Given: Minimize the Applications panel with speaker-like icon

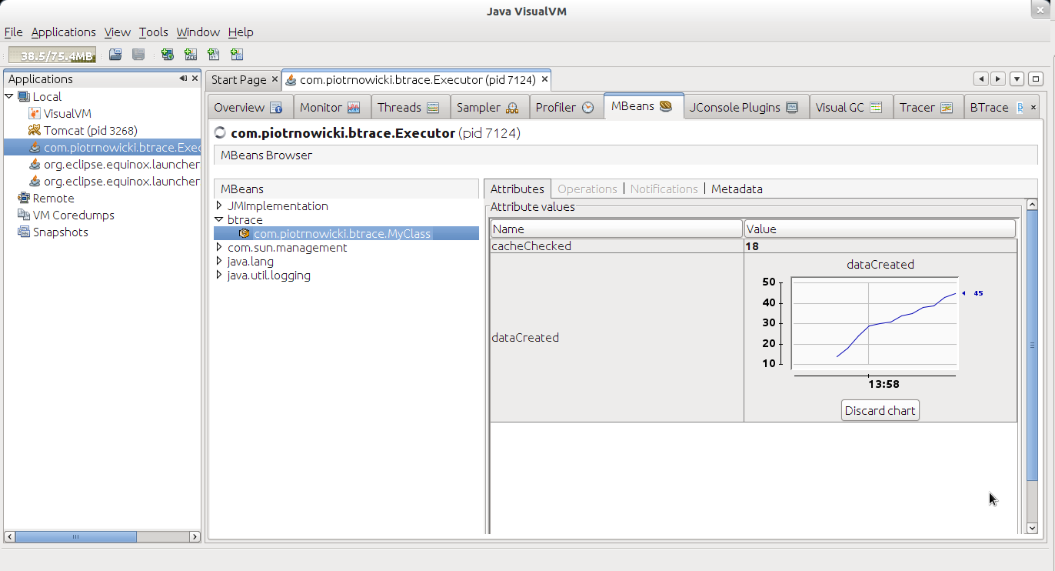Looking at the screenshot, I should click(x=183, y=78).
